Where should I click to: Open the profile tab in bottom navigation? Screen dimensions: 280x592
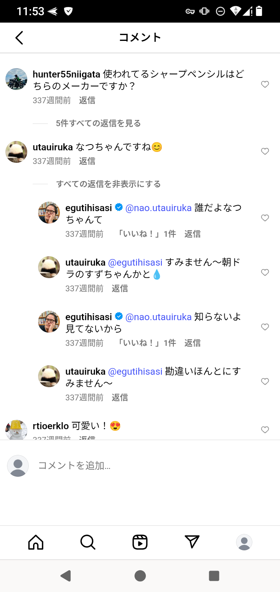[x=244, y=542]
